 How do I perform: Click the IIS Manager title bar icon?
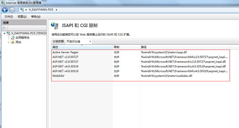[3, 3]
